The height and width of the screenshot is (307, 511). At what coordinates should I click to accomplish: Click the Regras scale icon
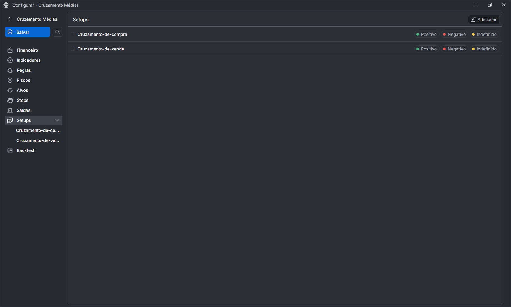click(x=10, y=70)
